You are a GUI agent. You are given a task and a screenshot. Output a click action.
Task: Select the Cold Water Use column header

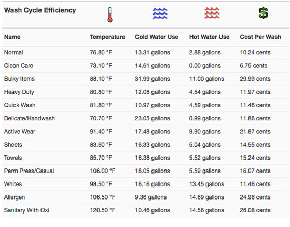tap(157, 37)
